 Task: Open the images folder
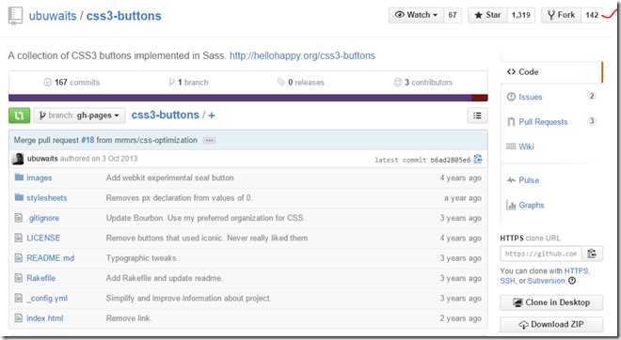40,178
